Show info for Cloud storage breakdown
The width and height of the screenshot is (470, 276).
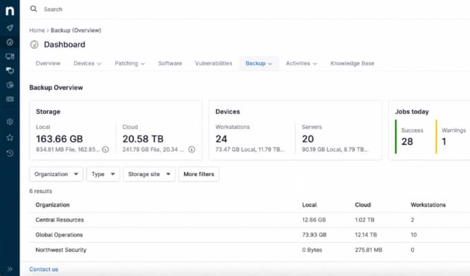click(191, 149)
